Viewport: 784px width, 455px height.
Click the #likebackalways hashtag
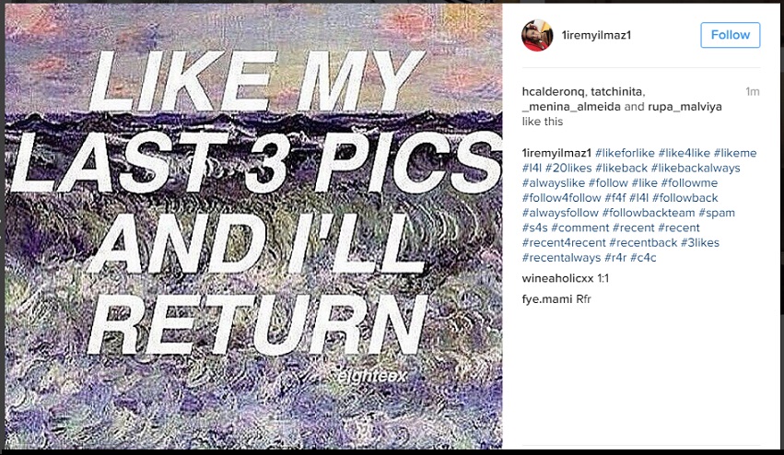pos(696,168)
